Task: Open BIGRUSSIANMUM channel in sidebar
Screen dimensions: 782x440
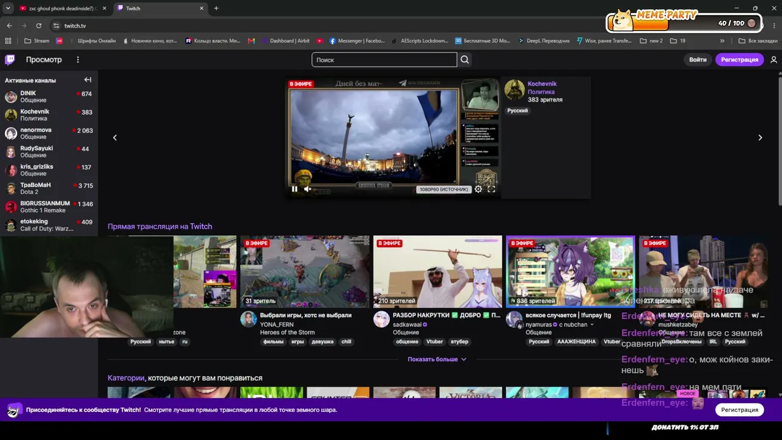Action: [x=49, y=207]
